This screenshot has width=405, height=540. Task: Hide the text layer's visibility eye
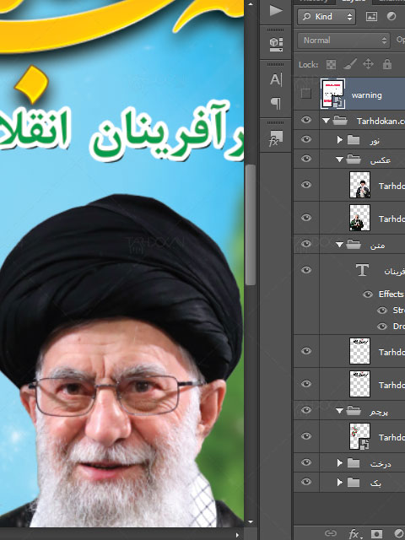coord(305,270)
